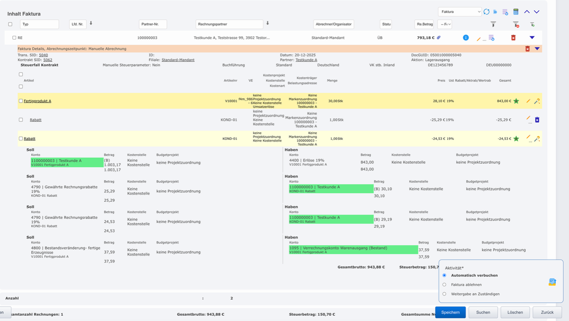
Task: Open the Testkunde A partner link
Action: pos(306,60)
